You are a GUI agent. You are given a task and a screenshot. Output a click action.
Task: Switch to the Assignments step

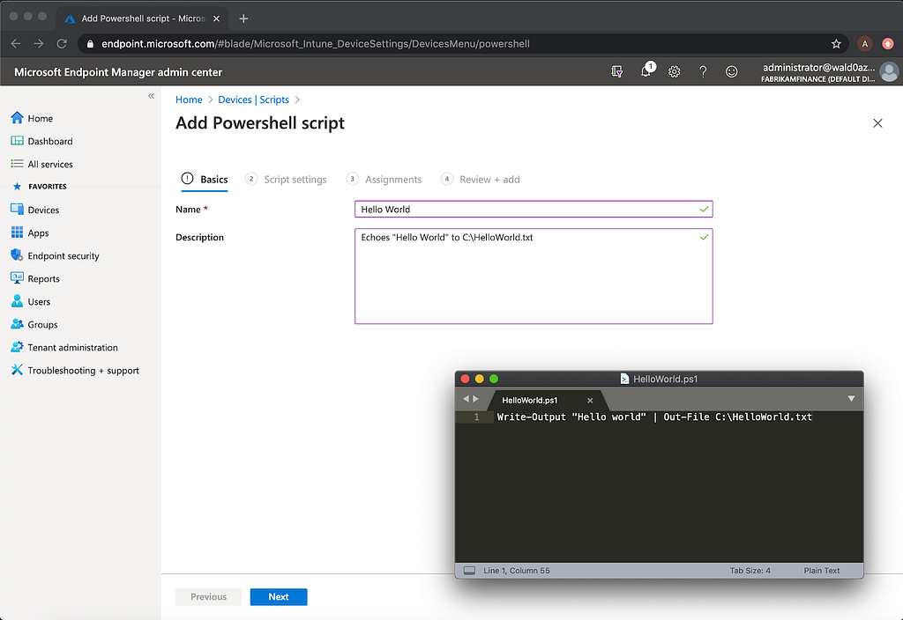point(384,180)
